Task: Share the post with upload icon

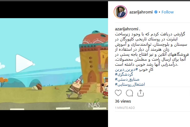Action: (x=141, y=93)
